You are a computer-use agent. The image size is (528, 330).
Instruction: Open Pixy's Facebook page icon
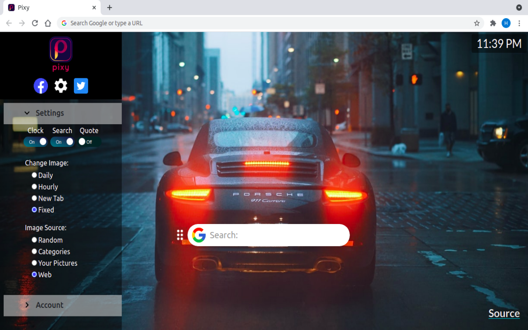(x=40, y=86)
